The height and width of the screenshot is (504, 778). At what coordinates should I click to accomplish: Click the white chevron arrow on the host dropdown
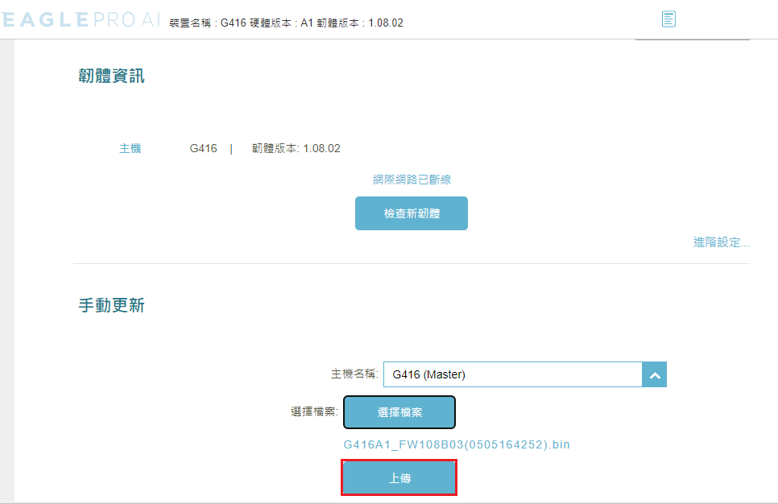pos(654,374)
